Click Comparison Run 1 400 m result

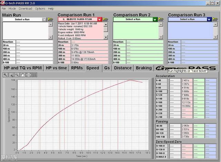click(x=89, y=59)
